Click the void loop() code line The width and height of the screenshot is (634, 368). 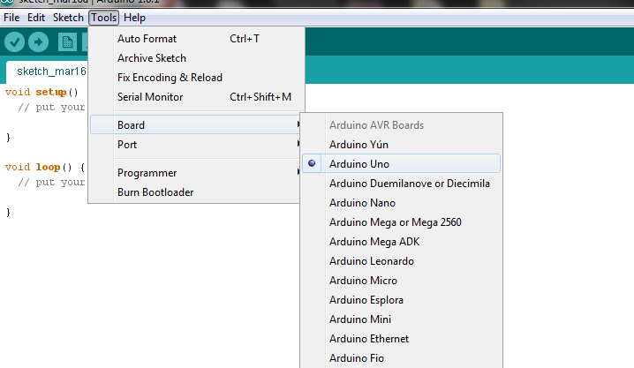[45, 168]
